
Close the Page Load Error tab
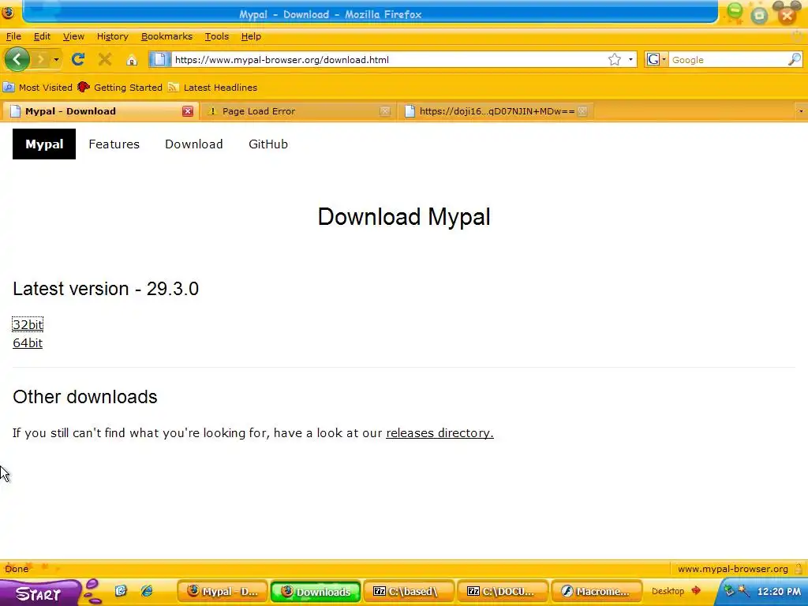(x=384, y=111)
